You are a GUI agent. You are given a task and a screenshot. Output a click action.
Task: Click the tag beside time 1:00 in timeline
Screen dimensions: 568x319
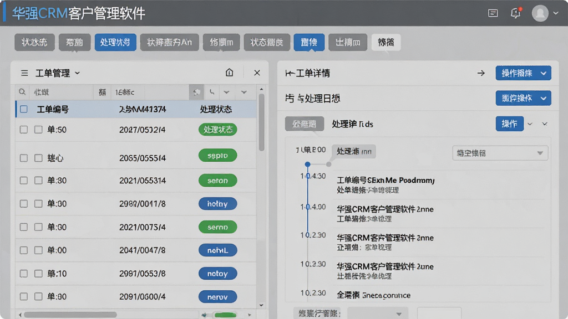coord(354,151)
